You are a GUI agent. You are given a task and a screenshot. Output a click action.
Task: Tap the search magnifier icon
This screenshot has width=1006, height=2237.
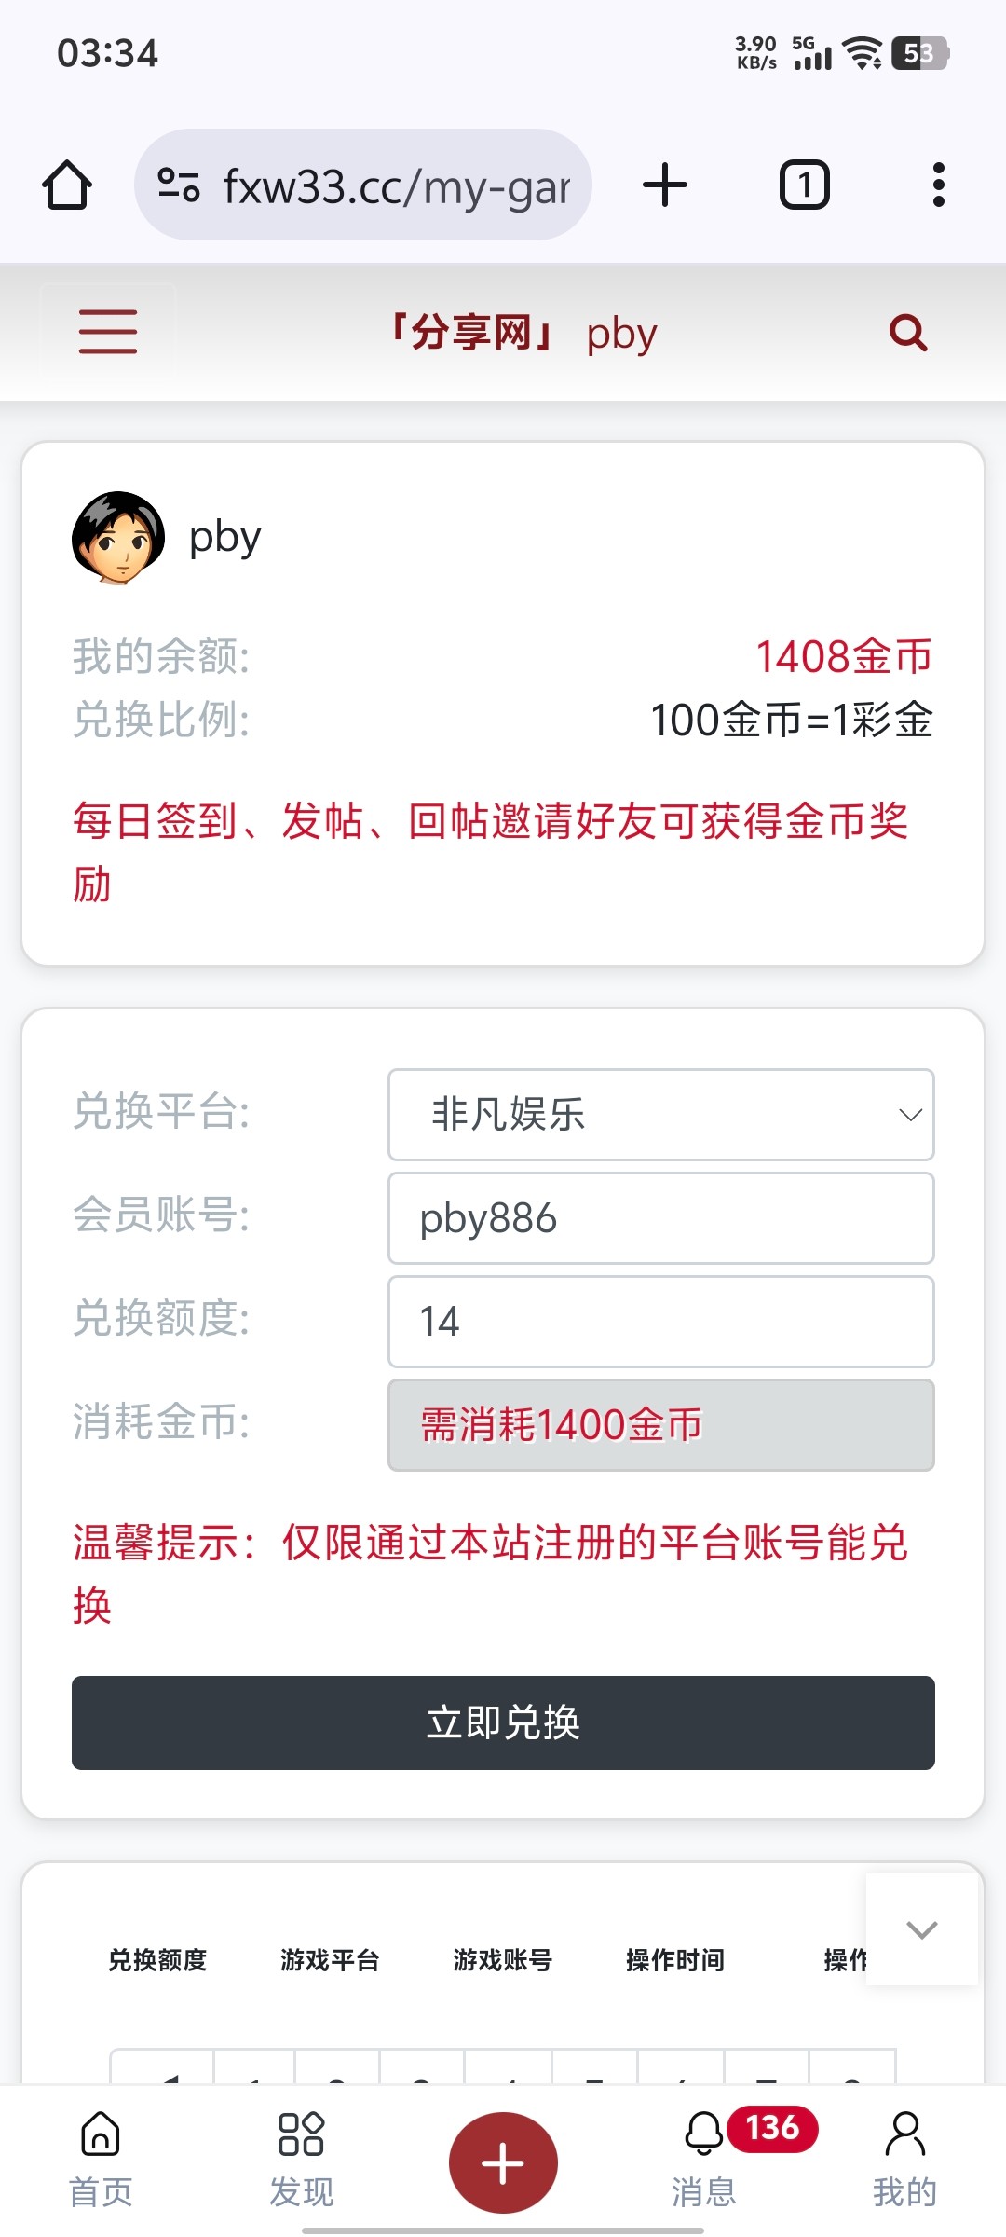(908, 333)
